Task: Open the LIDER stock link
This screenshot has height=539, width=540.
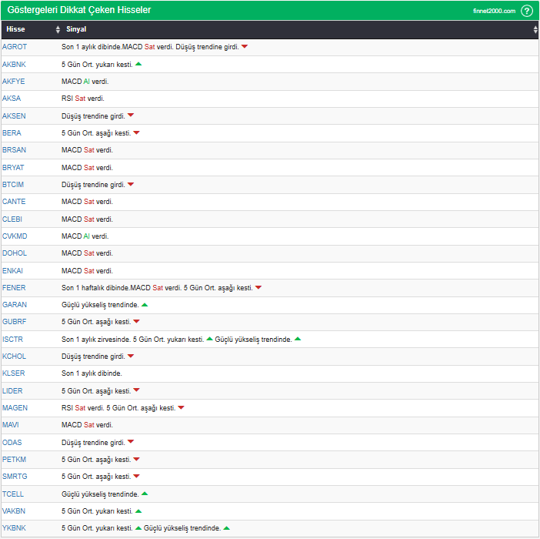Action: [12, 391]
